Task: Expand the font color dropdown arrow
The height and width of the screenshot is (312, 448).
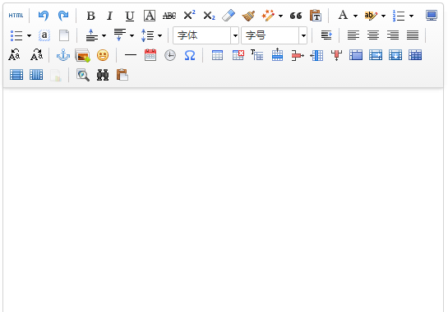Action: [x=355, y=16]
